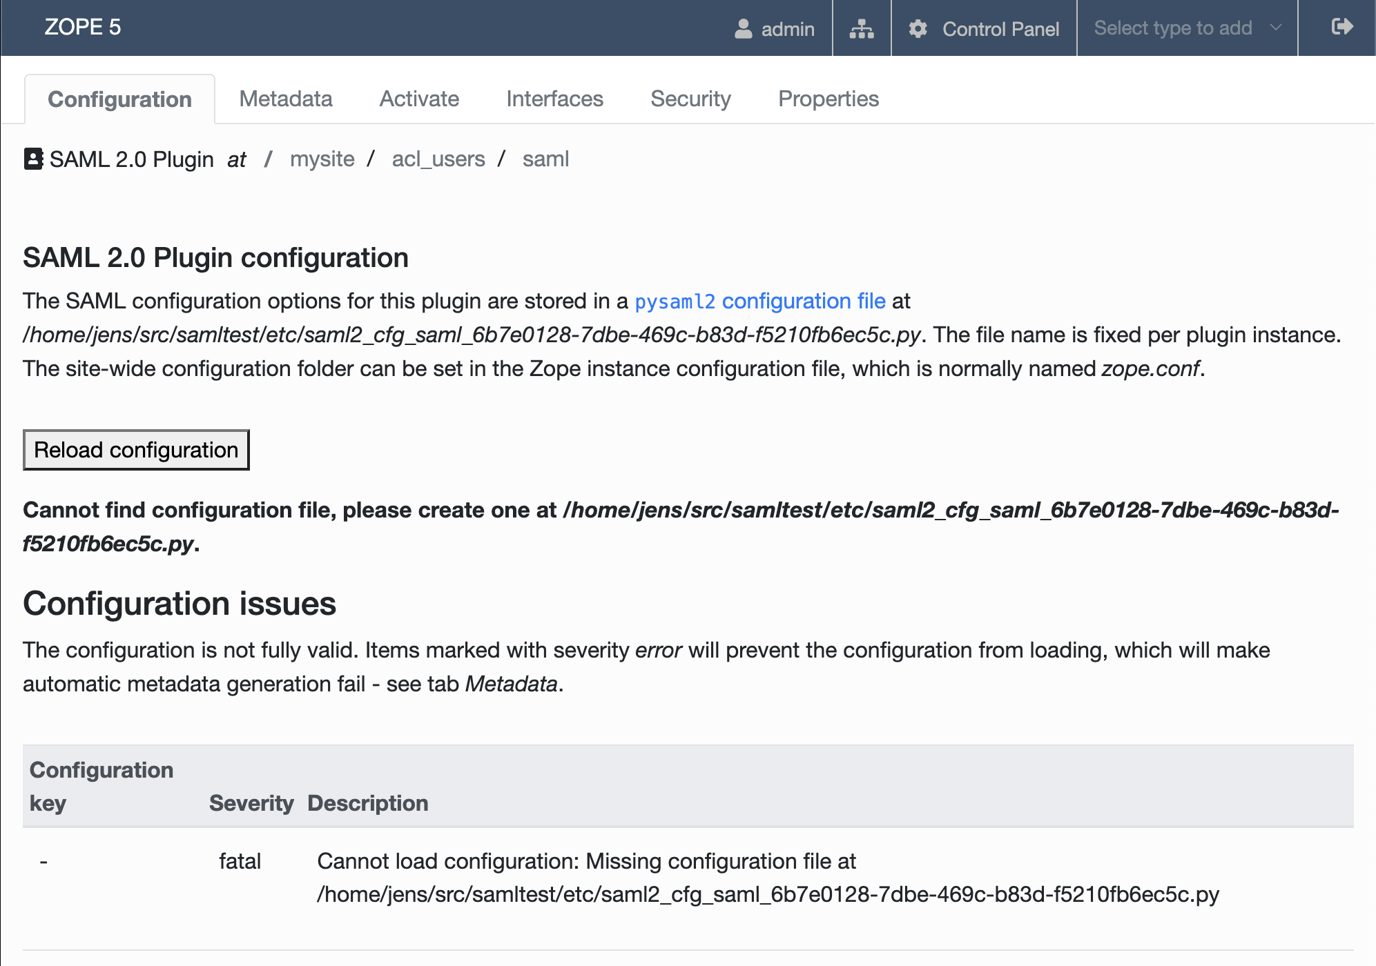Viewport: 1376px width, 966px height.
Task: Click the Control Panel gear icon
Action: point(918,28)
